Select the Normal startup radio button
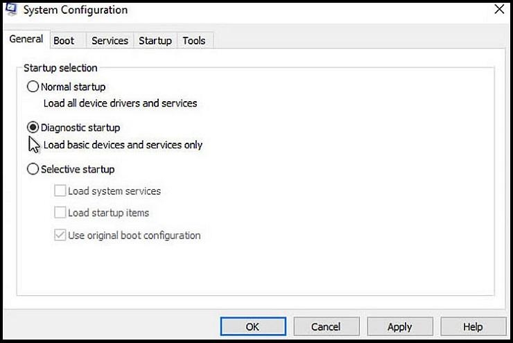Image resolution: width=513 pixels, height=343 pixels. click(x=33, y=87)
